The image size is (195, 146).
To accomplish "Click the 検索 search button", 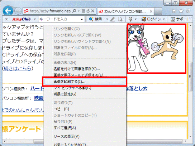I will [96, 19].
